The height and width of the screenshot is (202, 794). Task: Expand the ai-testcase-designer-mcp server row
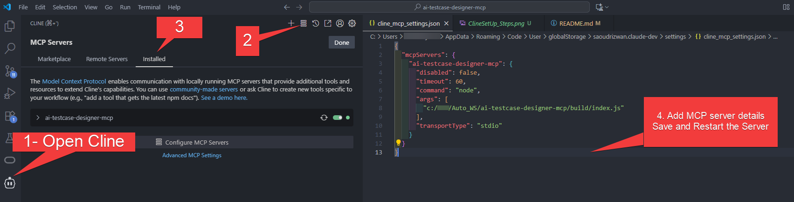(38, 118)
